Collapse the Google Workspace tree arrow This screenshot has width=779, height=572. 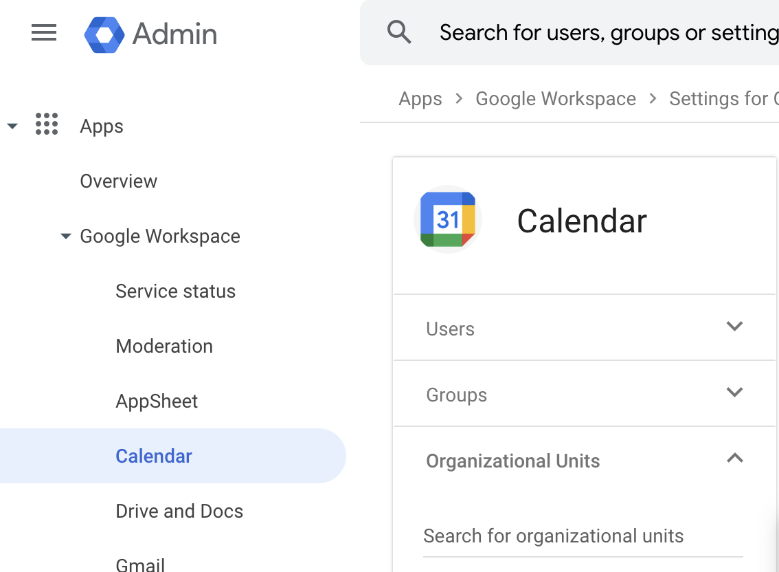click(65, 236)
